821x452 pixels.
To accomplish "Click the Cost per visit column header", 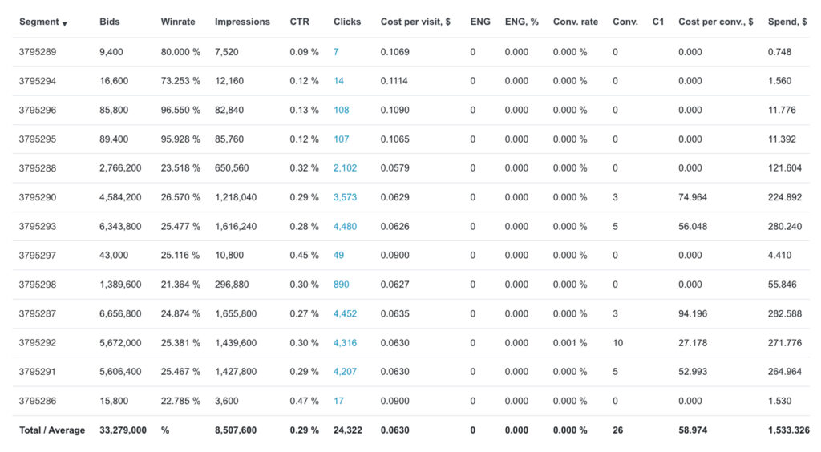I will point(415,22).
